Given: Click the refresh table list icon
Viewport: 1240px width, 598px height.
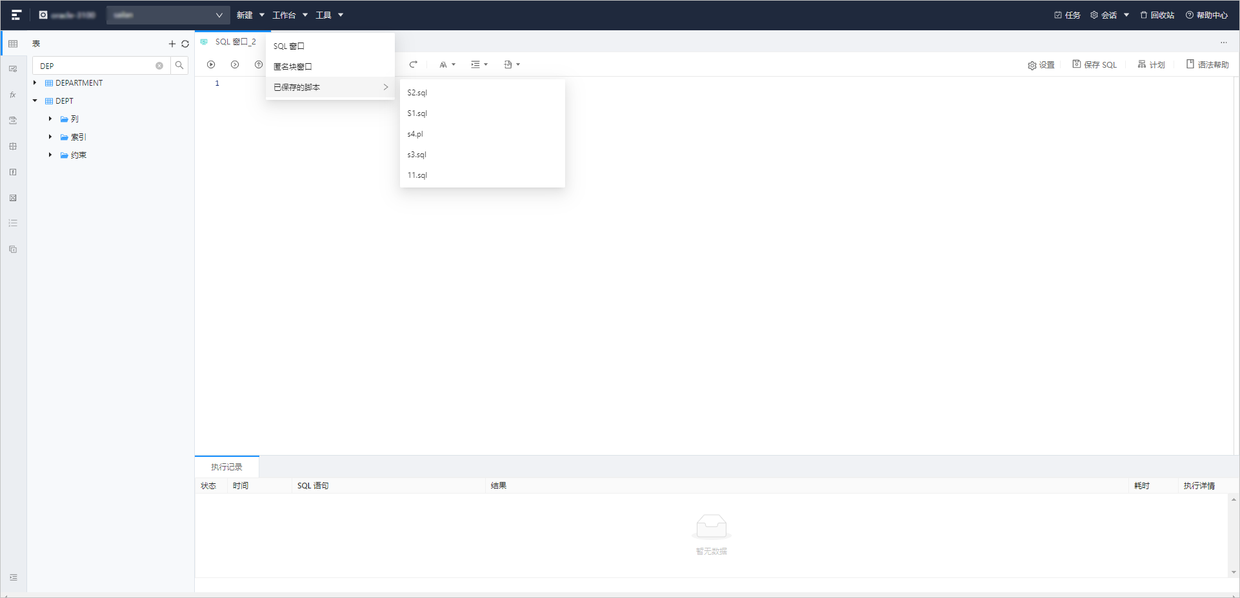Looking at the screenshot, I should 185,44.
